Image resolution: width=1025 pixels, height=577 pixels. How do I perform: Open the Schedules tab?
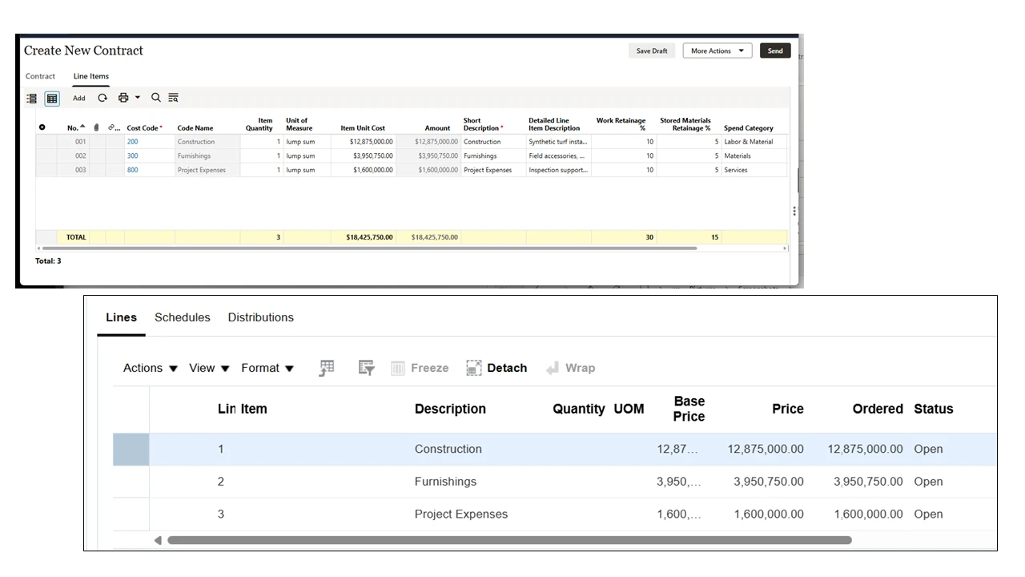183,317
